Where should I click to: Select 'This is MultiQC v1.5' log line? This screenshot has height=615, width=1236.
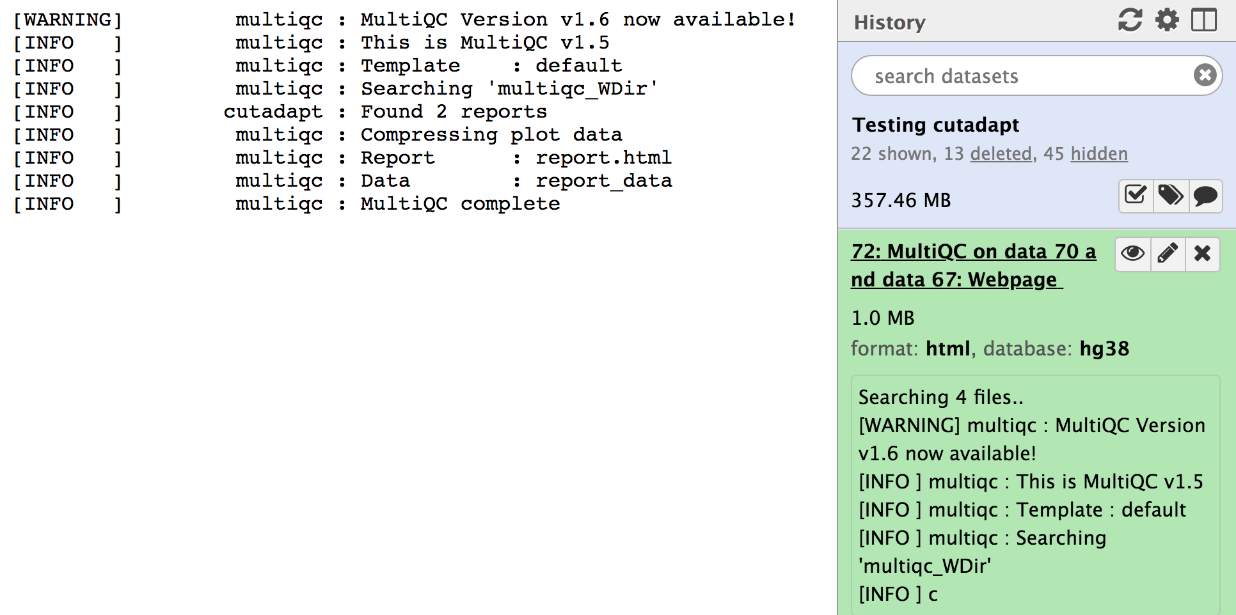click(x=485, y=43)
